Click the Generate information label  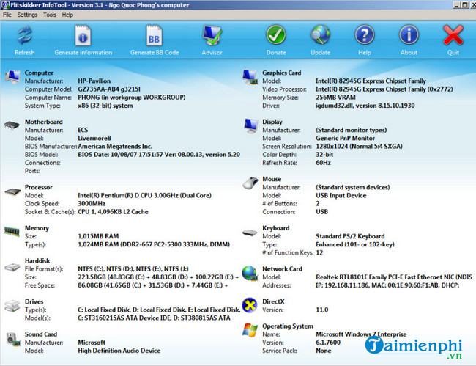pyautogui.click(x=83, y=52)
